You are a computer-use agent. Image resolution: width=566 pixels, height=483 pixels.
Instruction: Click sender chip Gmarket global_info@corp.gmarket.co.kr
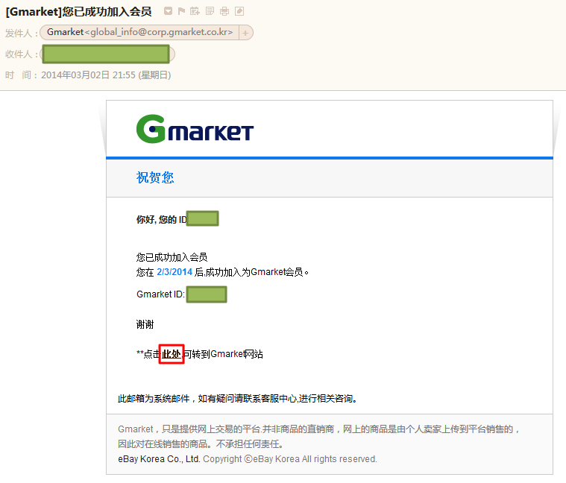coord(139,32)
